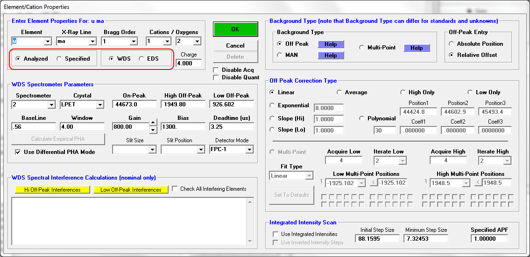Enable the Disable Acq checkbox

tap(216, 70)
